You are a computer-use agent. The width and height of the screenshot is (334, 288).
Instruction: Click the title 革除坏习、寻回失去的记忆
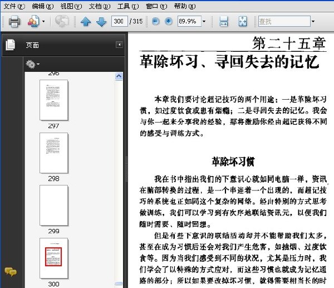[x=229, y=62]
